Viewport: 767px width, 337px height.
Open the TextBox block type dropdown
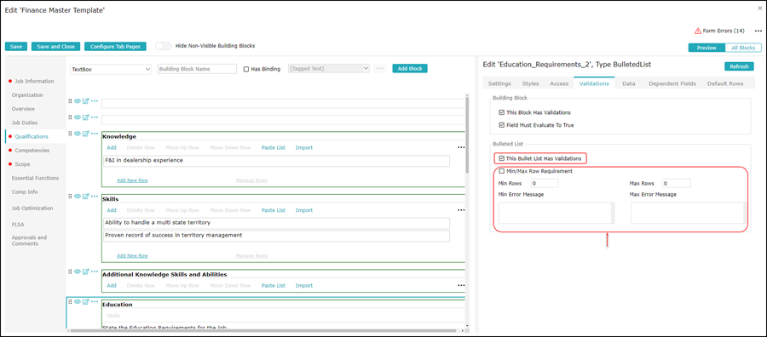point(111,69)
